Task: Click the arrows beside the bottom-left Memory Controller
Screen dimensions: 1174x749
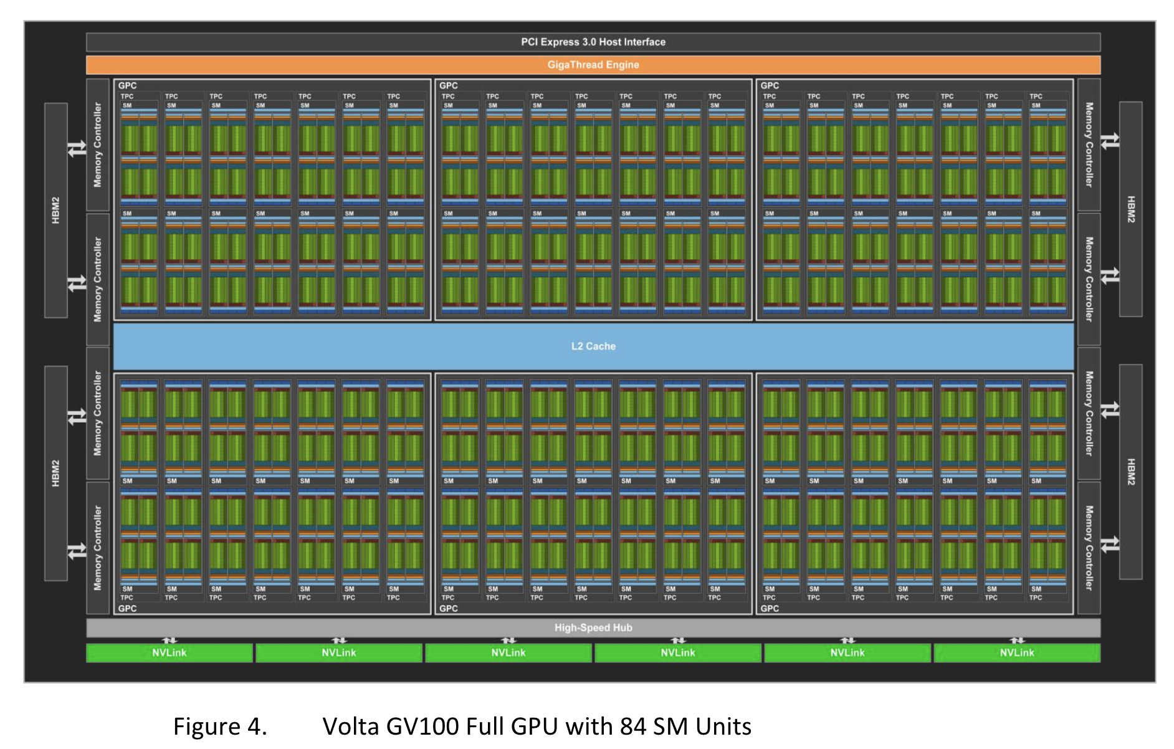Action: click(x=77, y=551)
